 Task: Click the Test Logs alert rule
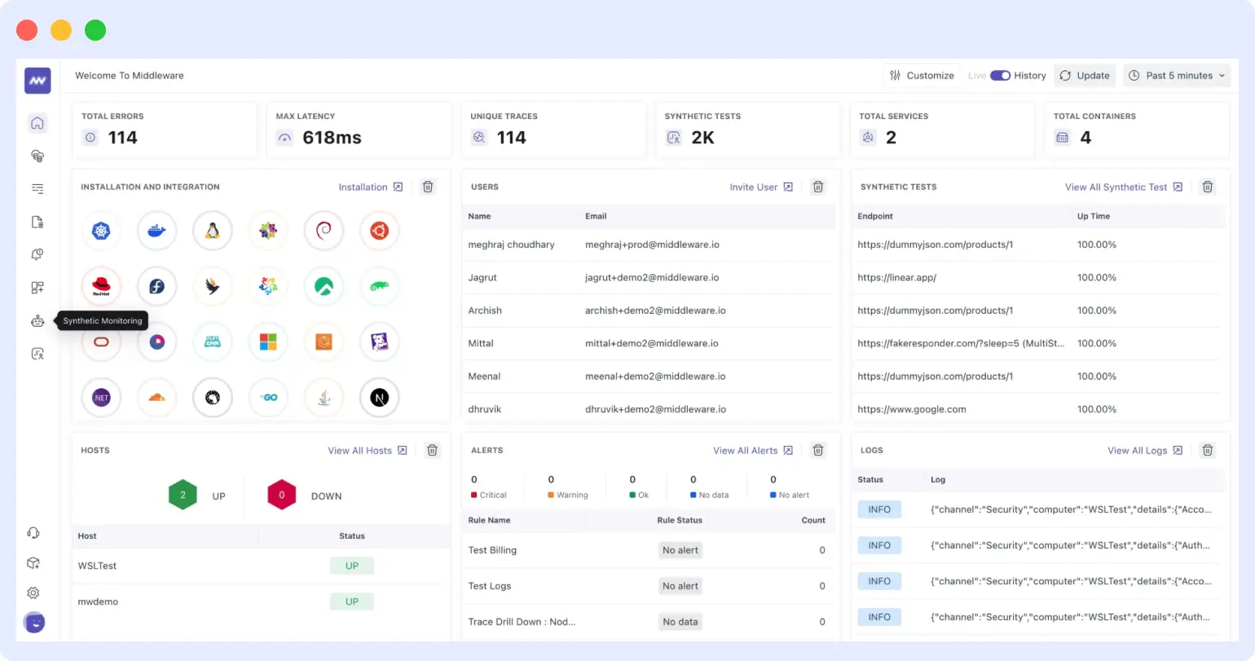pos(489,586)
